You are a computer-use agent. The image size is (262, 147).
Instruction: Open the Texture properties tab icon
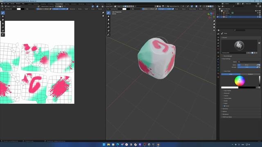tap(218, 77)
